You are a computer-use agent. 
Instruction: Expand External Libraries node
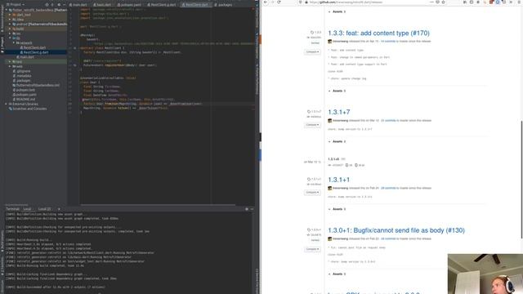click(7, 104)
